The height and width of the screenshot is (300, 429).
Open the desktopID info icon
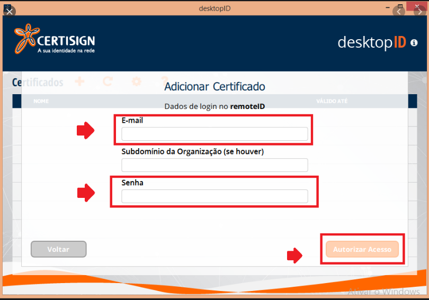pyautogui.click(x=414, y=43)
